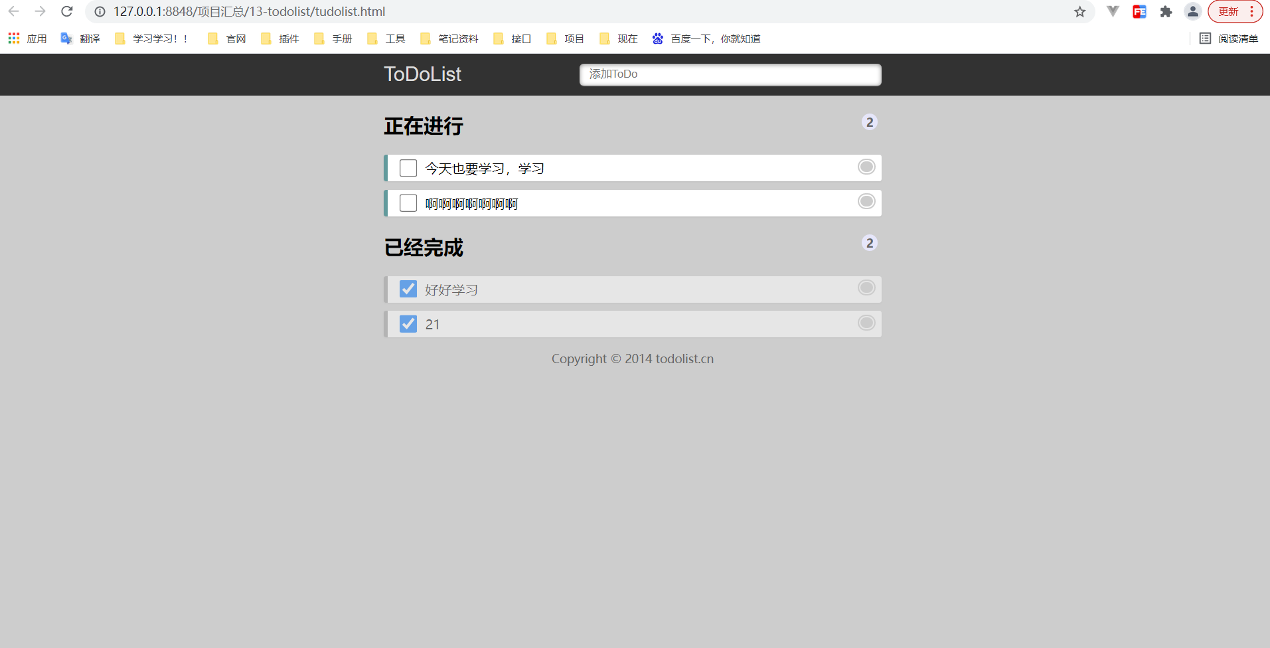Image resolution: width=1270 pixels, height=648 pixels.
Task: Open the 学习学习！！ bookmarks folder
Action: (x=151, y=39)
